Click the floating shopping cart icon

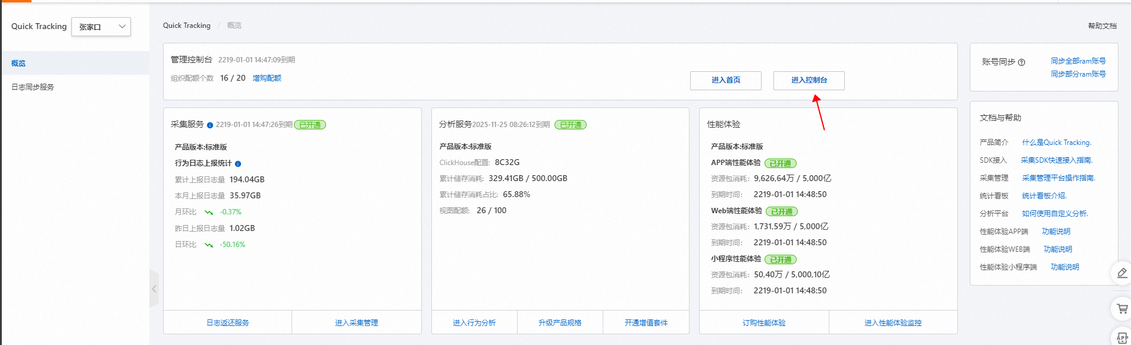pyautogui.click(x=1122, y=309)
